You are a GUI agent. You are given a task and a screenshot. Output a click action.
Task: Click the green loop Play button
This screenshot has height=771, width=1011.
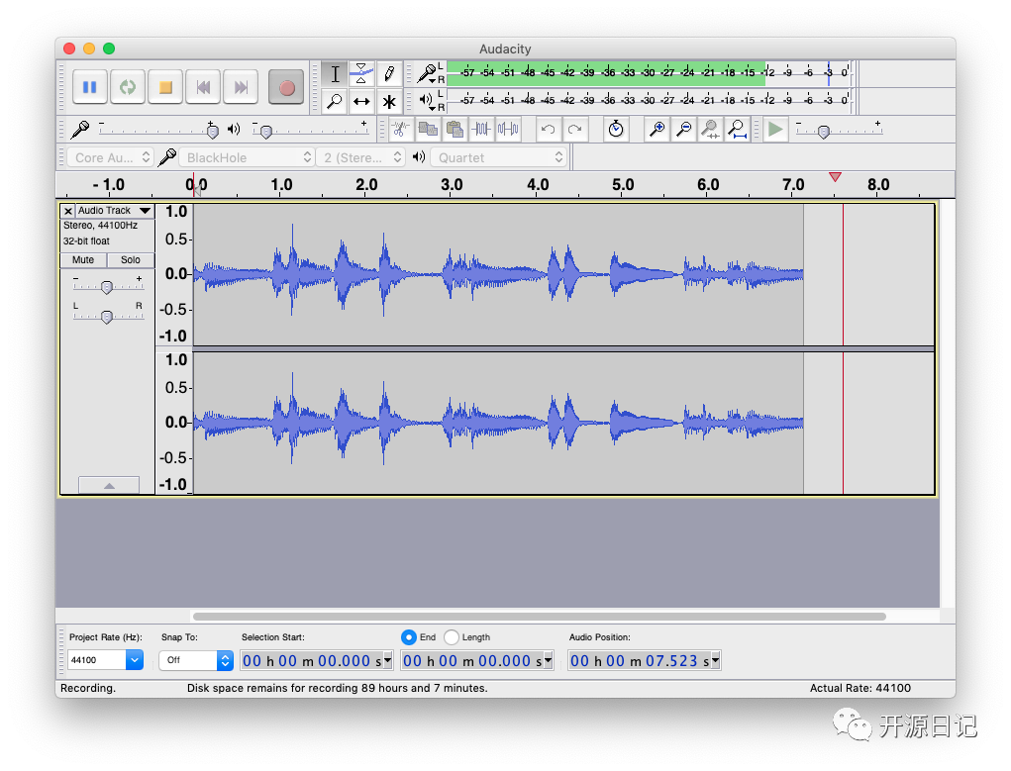pyautogui.click(x=127, y=87)
